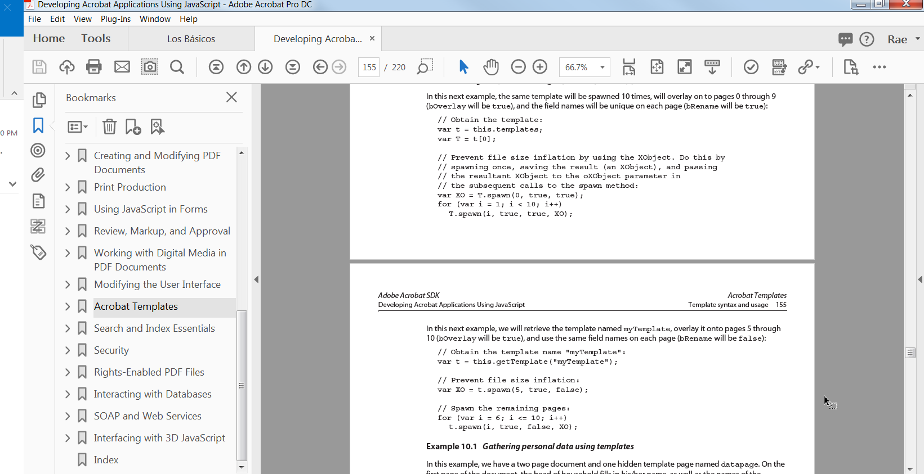
Task: Add a new bookmark icon
Action: click(x=133, y=127)
